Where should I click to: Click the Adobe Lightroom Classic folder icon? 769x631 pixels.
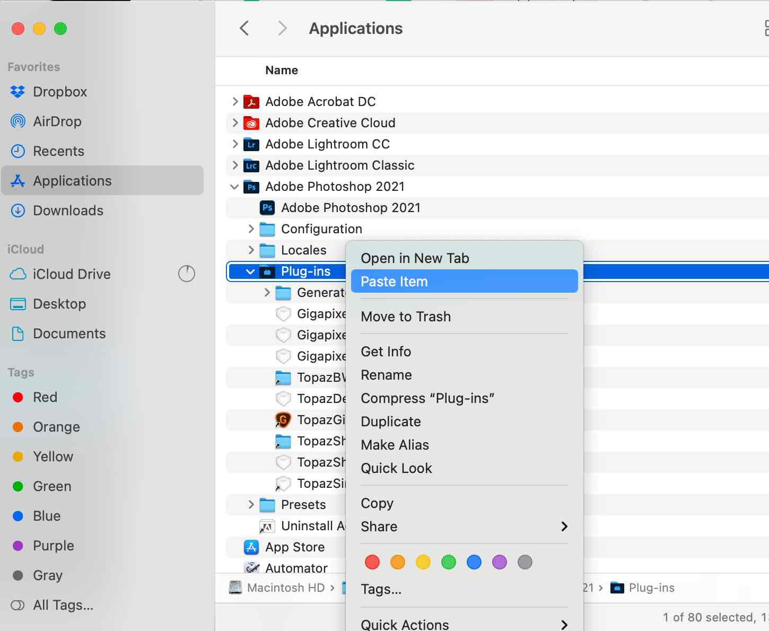click(251, 165)
